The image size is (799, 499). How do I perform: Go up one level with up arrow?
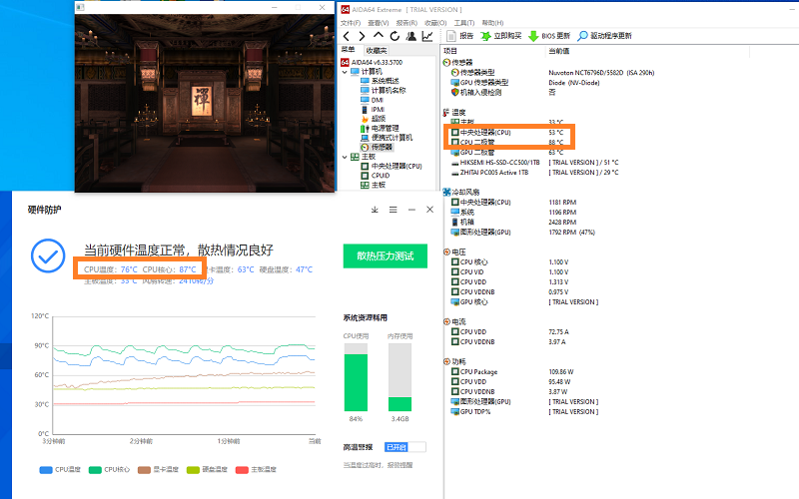pos(379,35)
